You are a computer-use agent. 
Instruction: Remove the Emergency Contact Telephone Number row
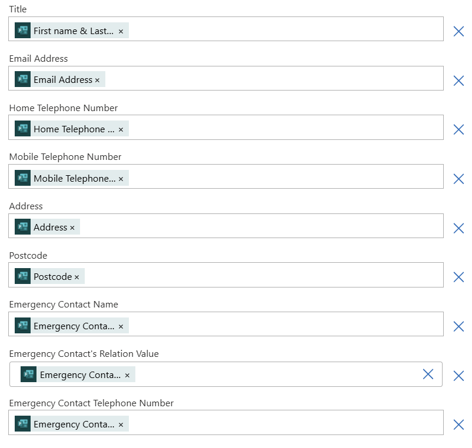tap(458, 424)
